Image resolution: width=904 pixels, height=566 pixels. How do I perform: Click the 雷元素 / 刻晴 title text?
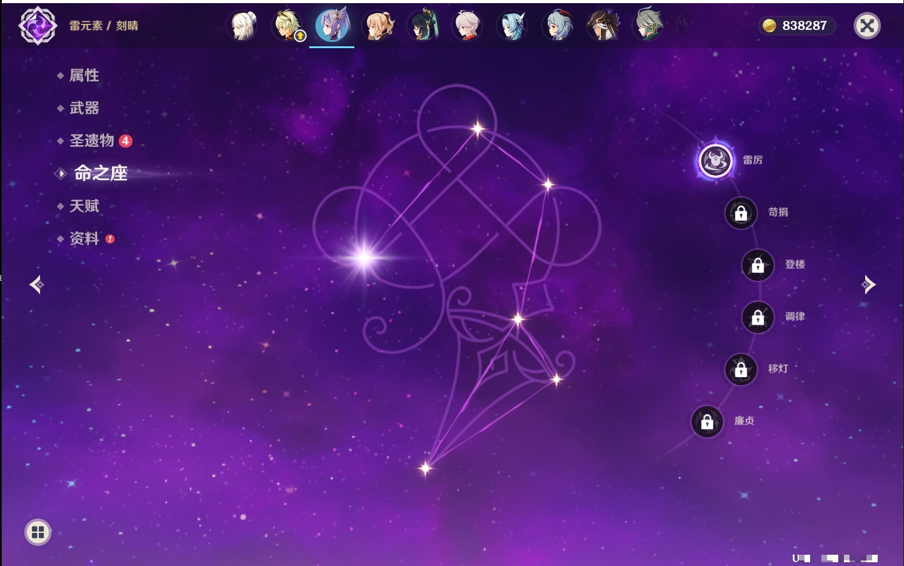(104, 26)
